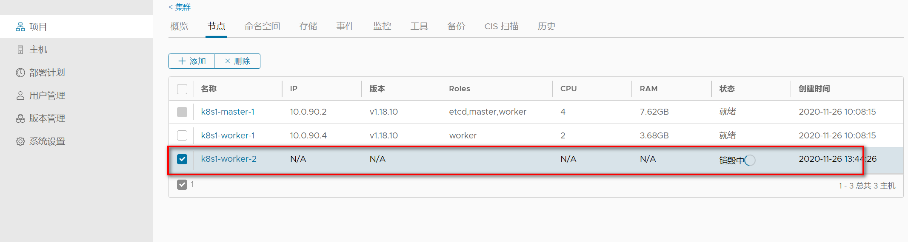This screenshot has width=908, height=242.
Task: Click the IP cell 10.0.90.2
Action: (x=308, y=112)
